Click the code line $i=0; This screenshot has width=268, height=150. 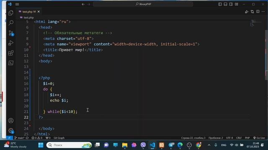click(49, 83)
